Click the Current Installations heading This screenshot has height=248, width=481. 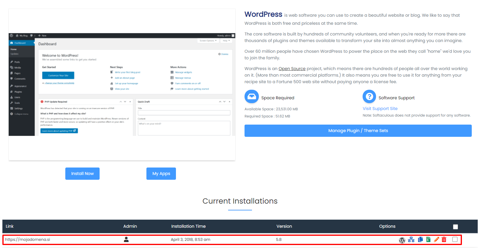coord(240,201)
